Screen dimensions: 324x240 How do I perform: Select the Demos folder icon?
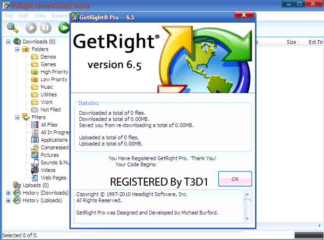pyautogui.click(x=35, y=57)
